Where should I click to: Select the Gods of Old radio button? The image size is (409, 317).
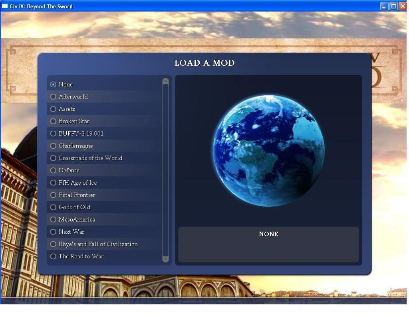click(x=53, y=207)
